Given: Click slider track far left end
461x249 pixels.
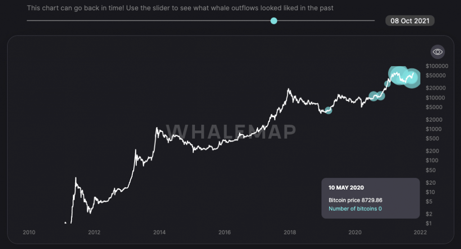Looking at the screenshot, I should tap(28, 21).
